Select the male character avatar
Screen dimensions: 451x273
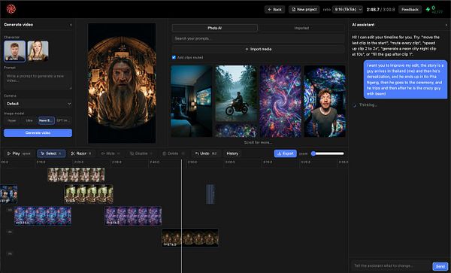click(x=15, y=51)
